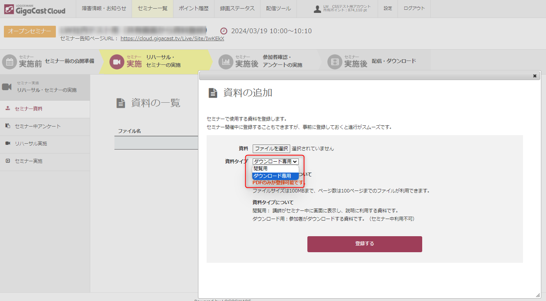
Task: Go to セミナー前の公開準備 step
Action: click(70, 61)
